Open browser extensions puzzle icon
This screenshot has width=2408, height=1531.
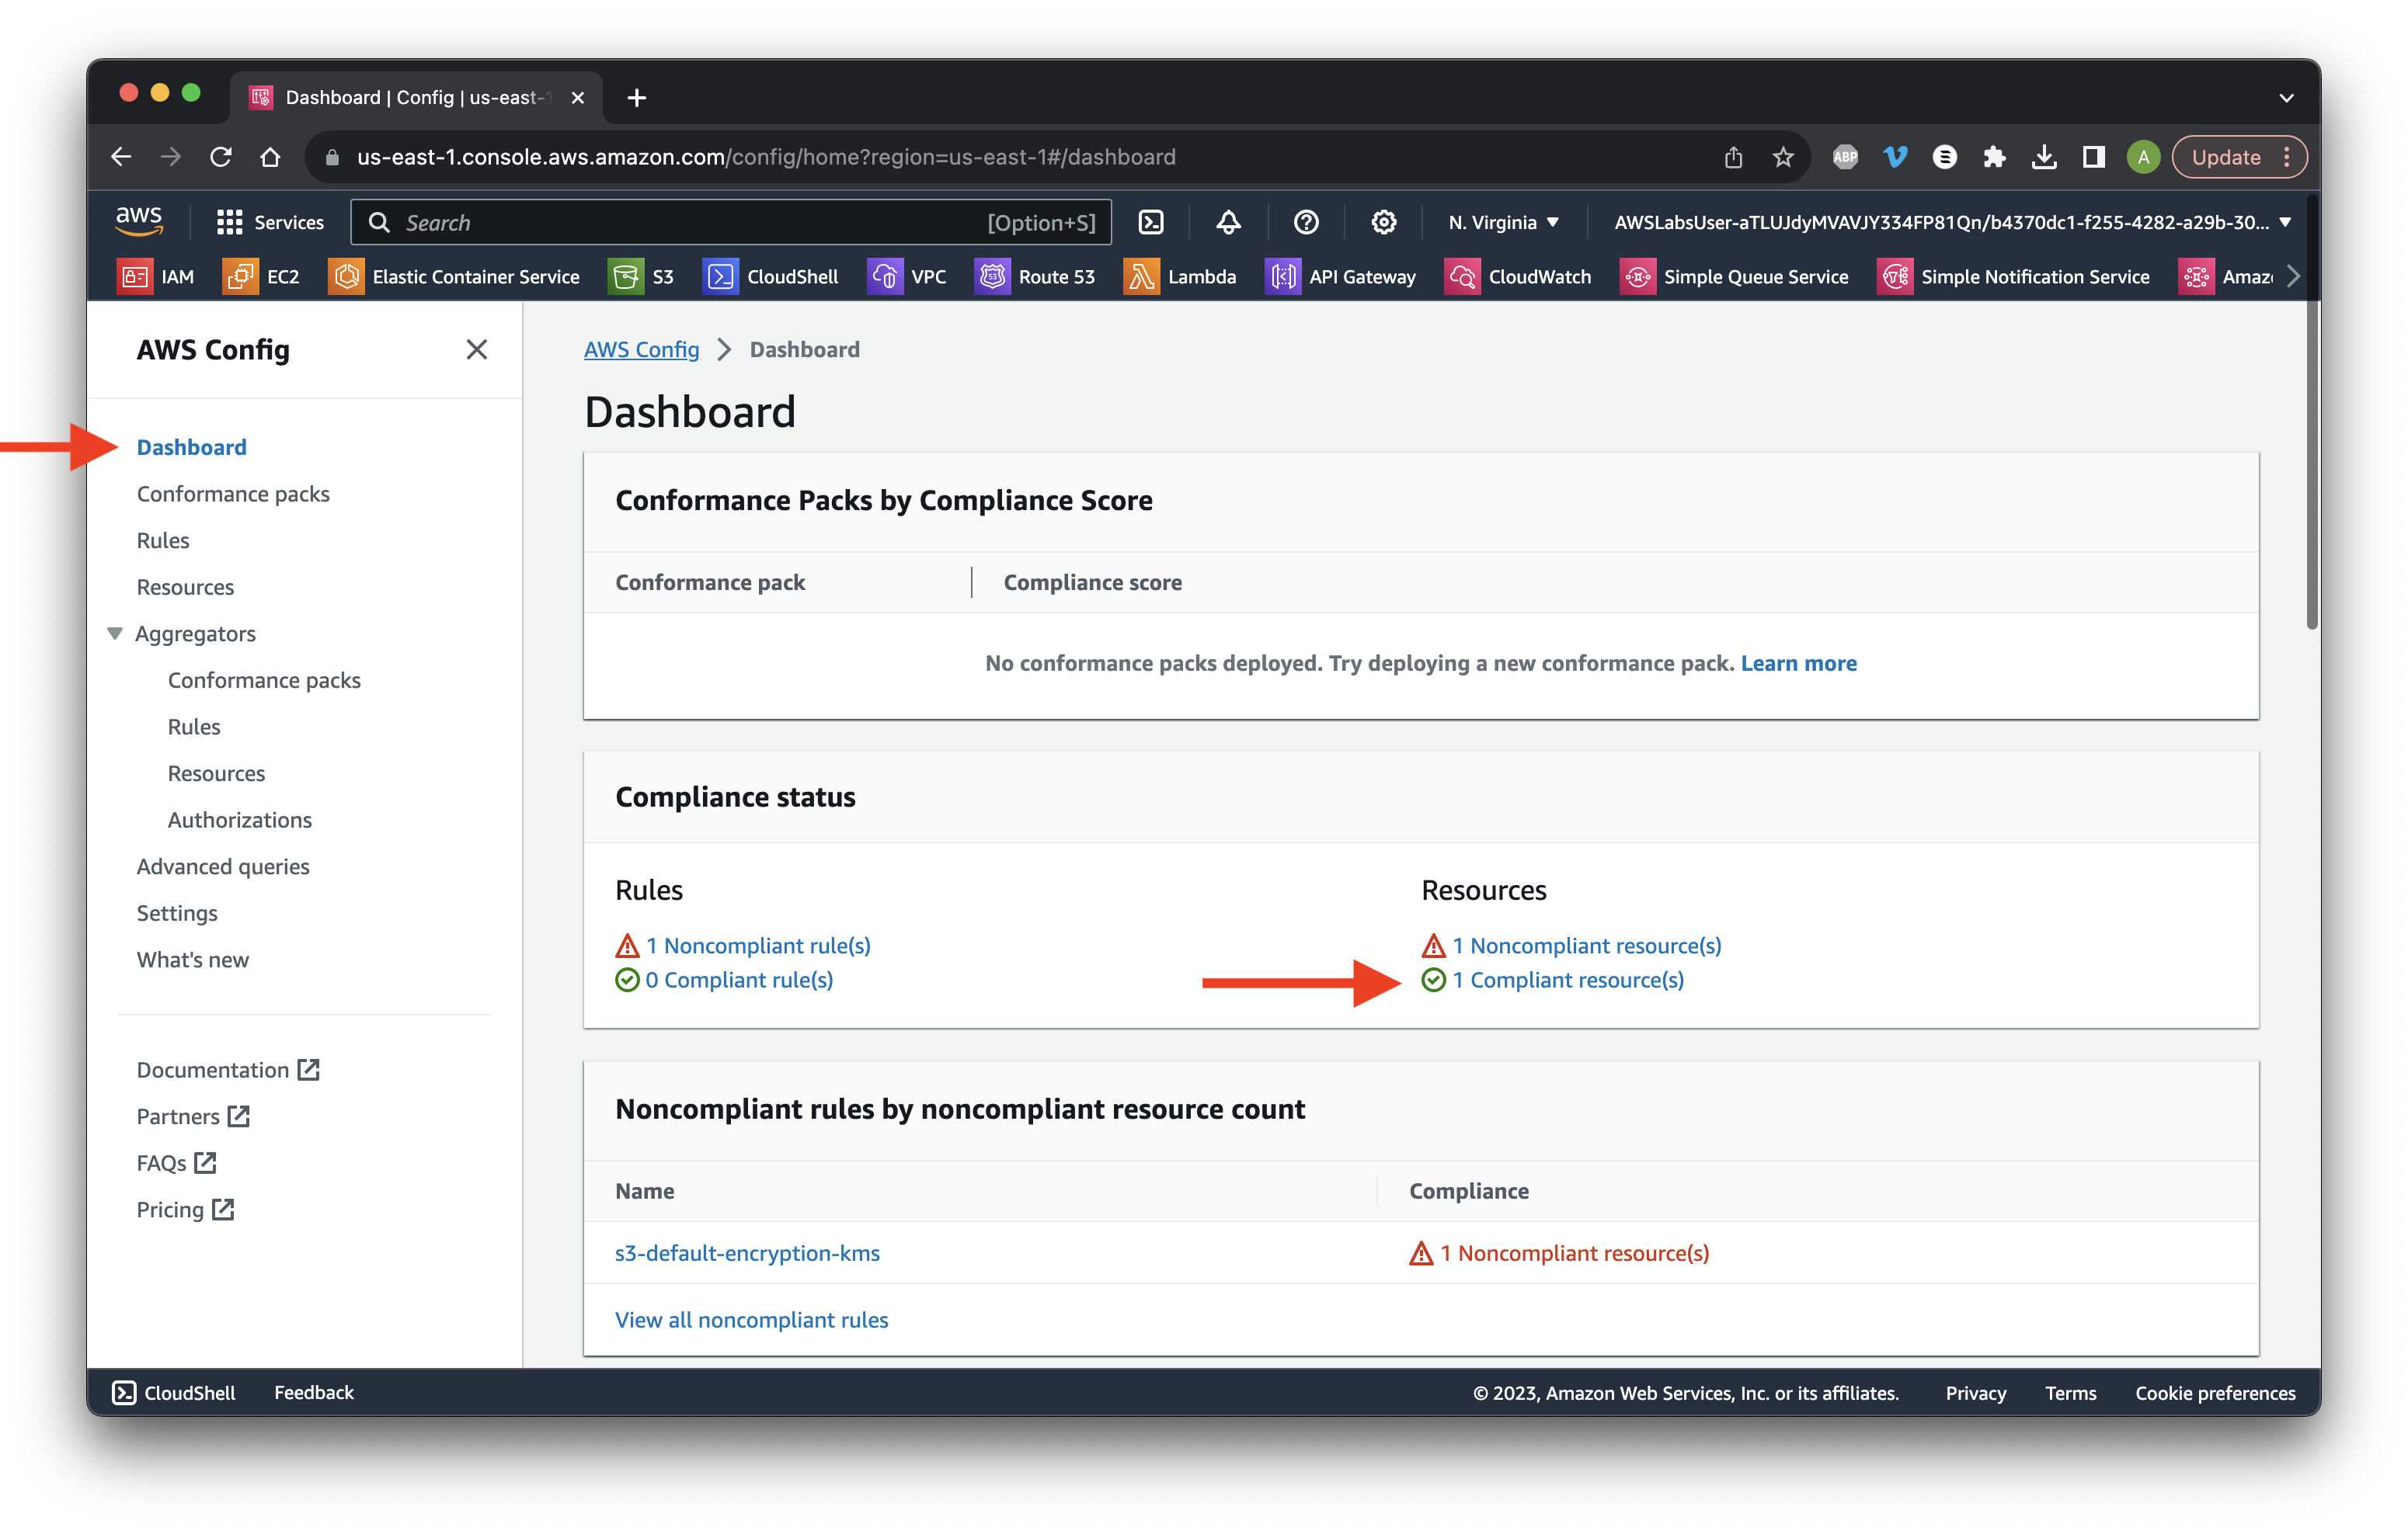[x=1994, y=157]
